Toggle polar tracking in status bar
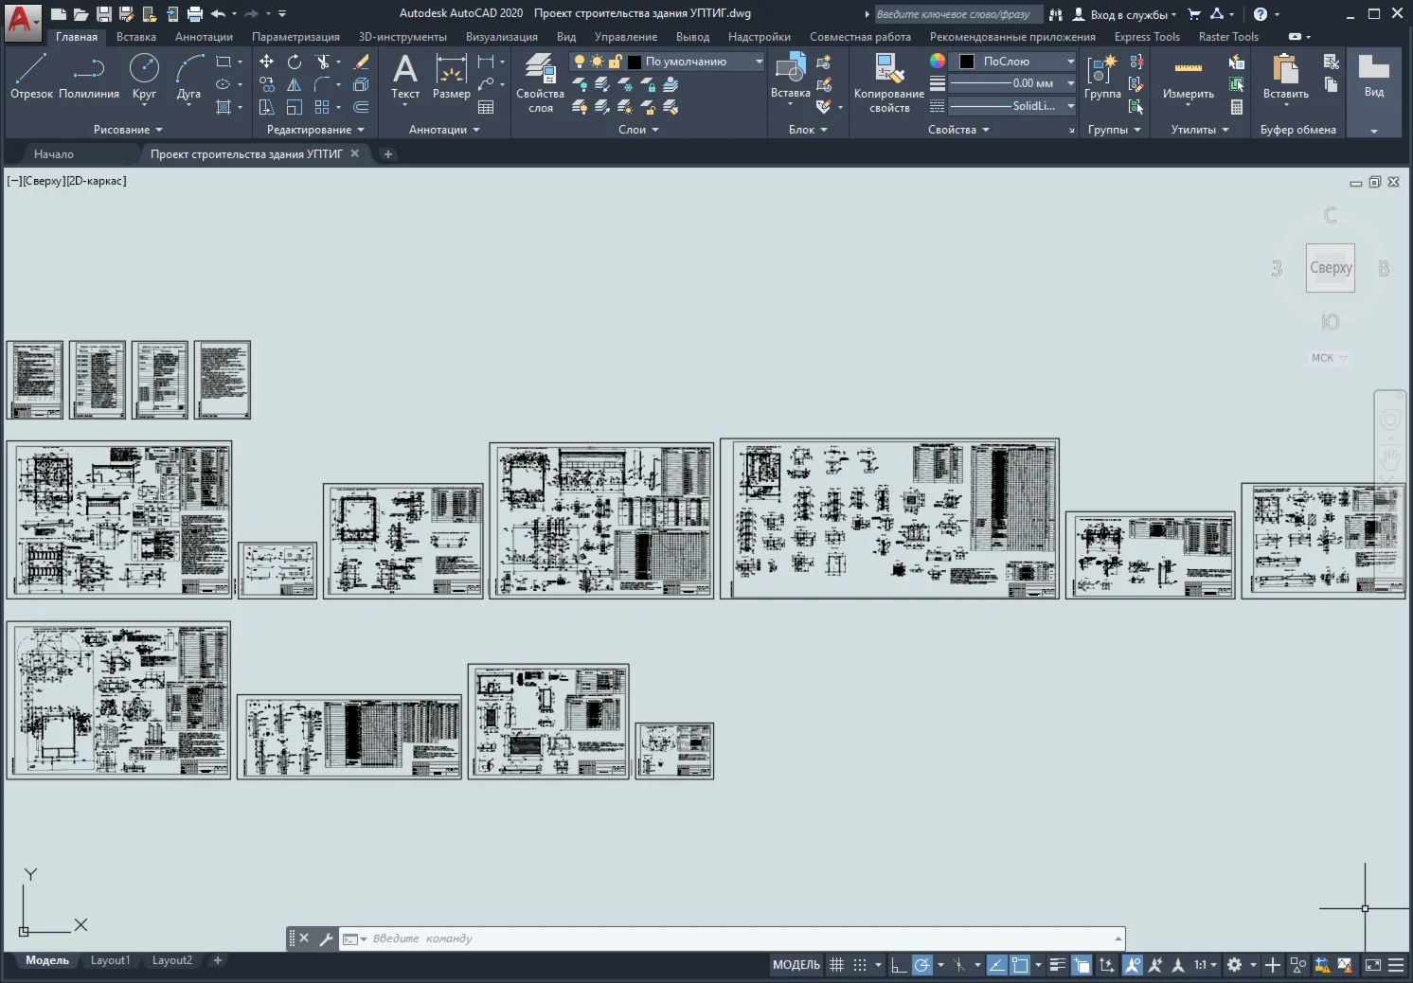Image resolution: width=1413 pixels, height=983 pixels. (x=921, y=965)
